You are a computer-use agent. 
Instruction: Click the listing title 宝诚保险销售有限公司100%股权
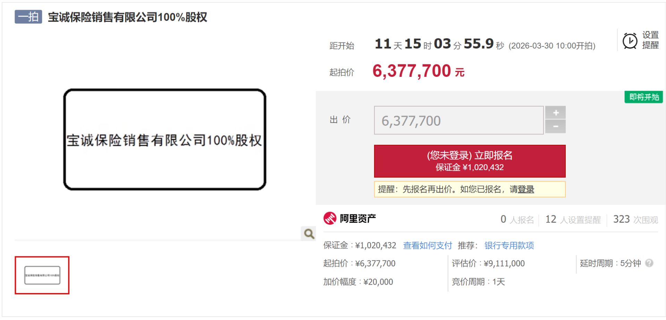click(127, 17)
